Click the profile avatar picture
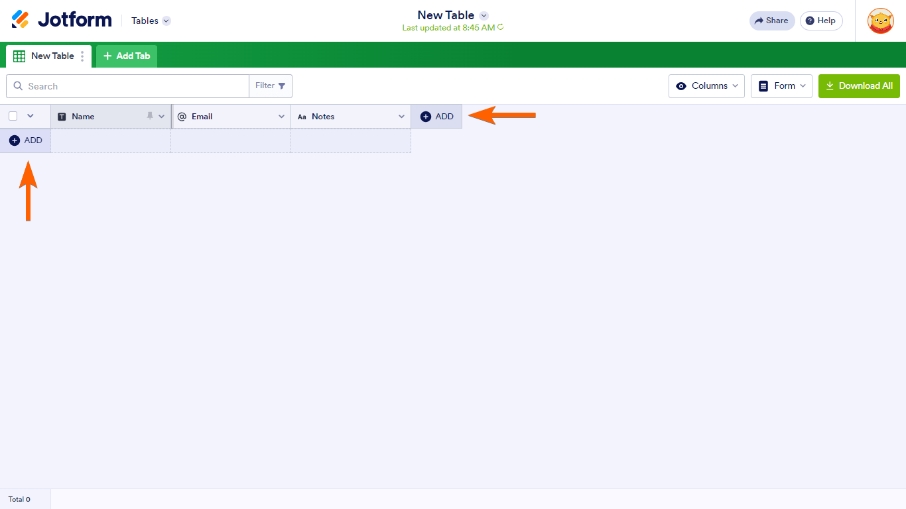The height and width of the screenshot is (509, 906). click(x=880, y=21)
